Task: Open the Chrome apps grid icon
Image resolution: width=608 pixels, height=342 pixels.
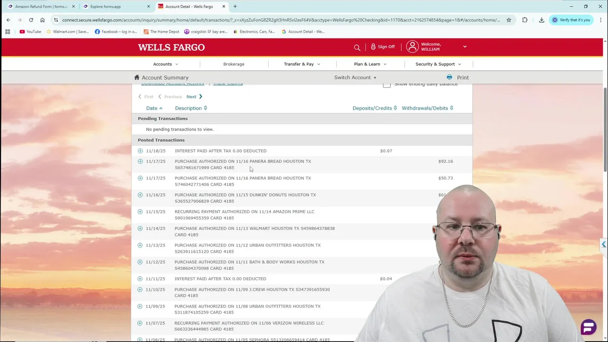Action: tap(8, 31)
